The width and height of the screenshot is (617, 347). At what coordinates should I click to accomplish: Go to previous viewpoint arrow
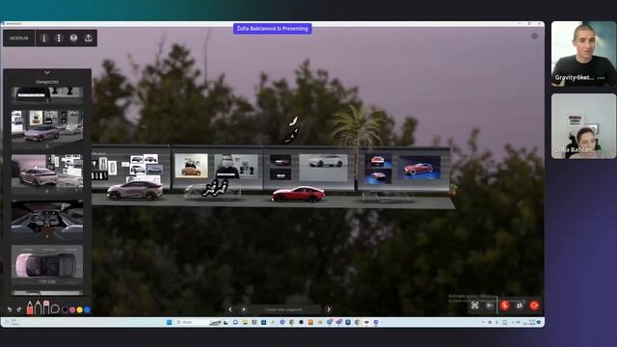coord(230,309)
